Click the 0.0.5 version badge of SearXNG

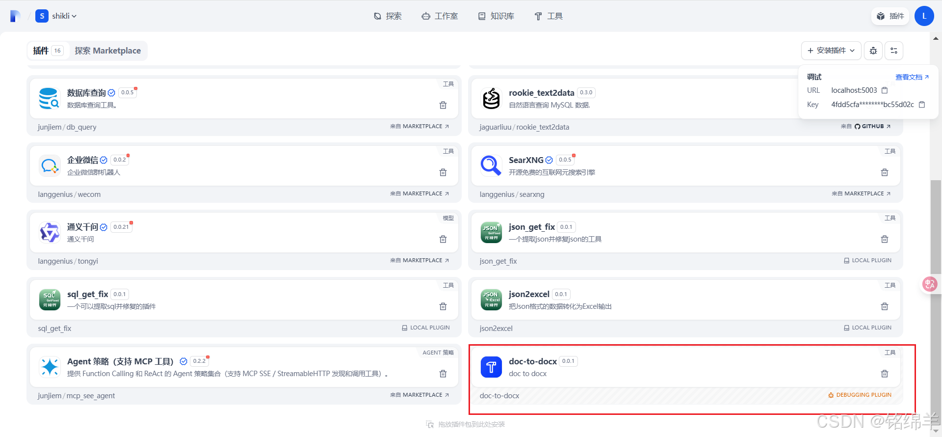click(x=565, y=160)
